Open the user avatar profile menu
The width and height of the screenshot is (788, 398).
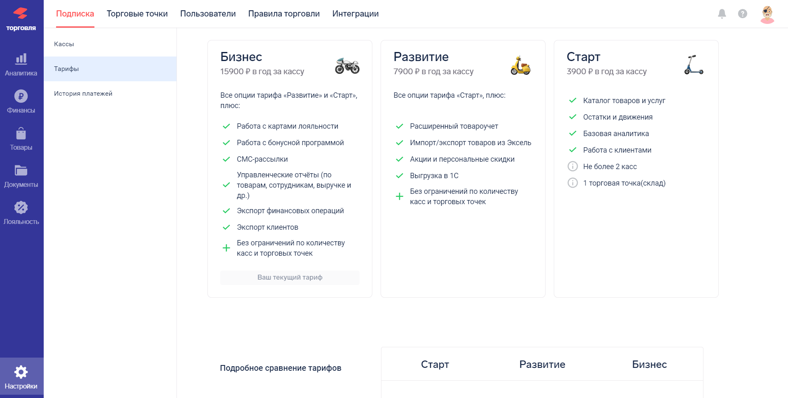pyautogui.click(x=767, y=14)
